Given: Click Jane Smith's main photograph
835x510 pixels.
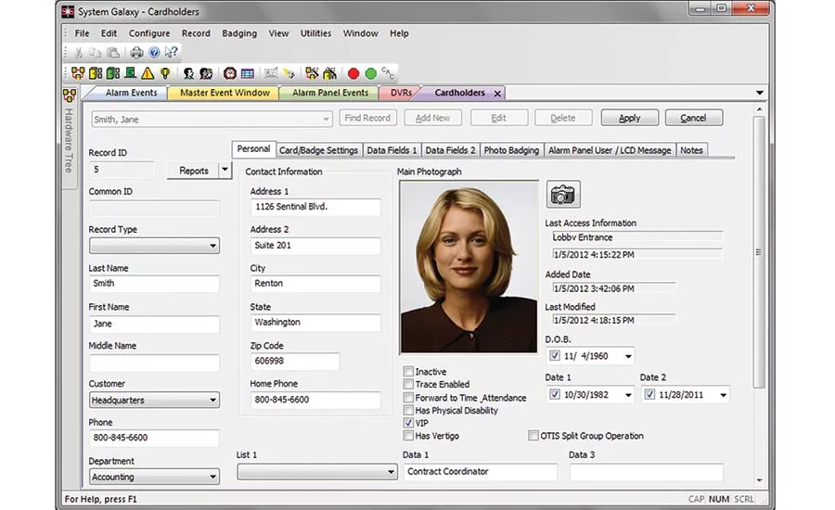Looking at the screenshot, I should [469, 267].
